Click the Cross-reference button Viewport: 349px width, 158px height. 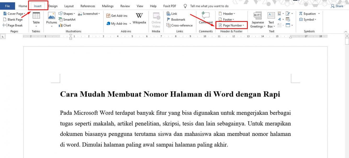tap(179, 25)
